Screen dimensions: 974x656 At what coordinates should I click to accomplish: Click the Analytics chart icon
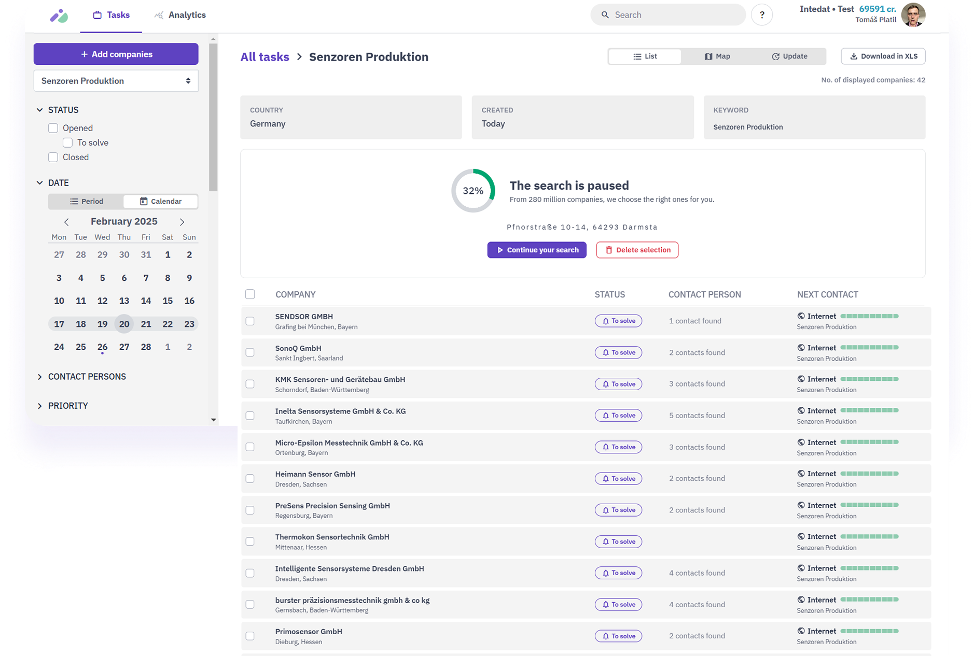click(159, 15)
